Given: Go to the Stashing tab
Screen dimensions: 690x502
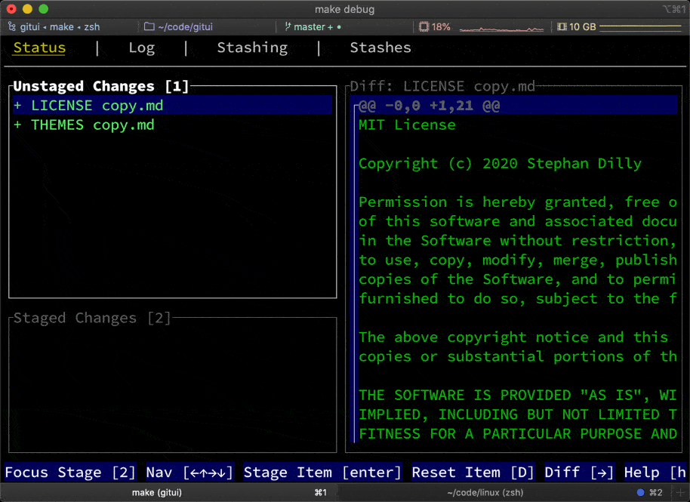Looking at the screenshot, I should click(x=252, y=48).
